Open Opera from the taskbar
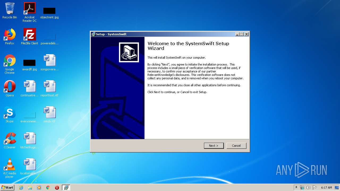340x191 pixels. click(57, 188)
